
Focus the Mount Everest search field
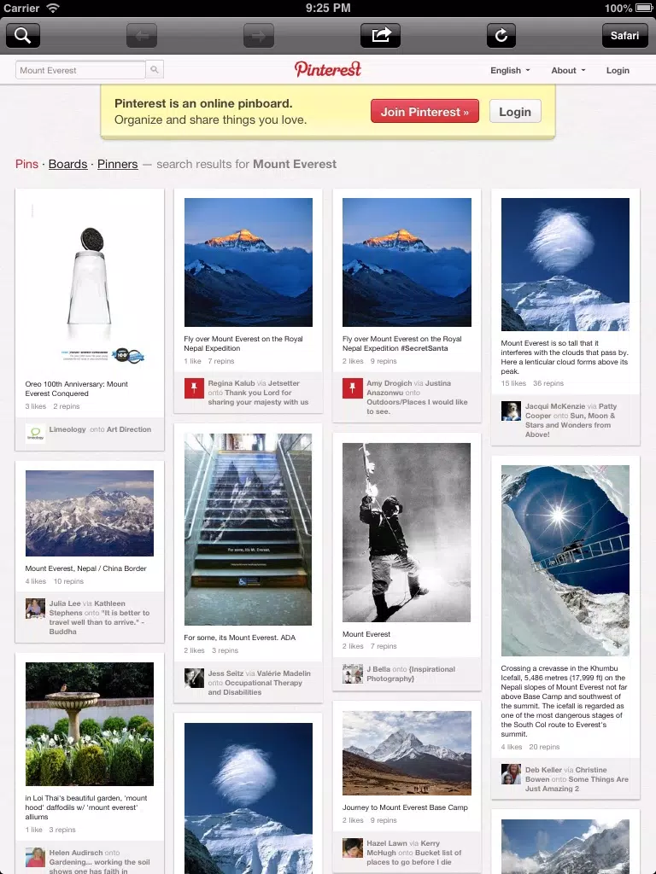point(80,70)
